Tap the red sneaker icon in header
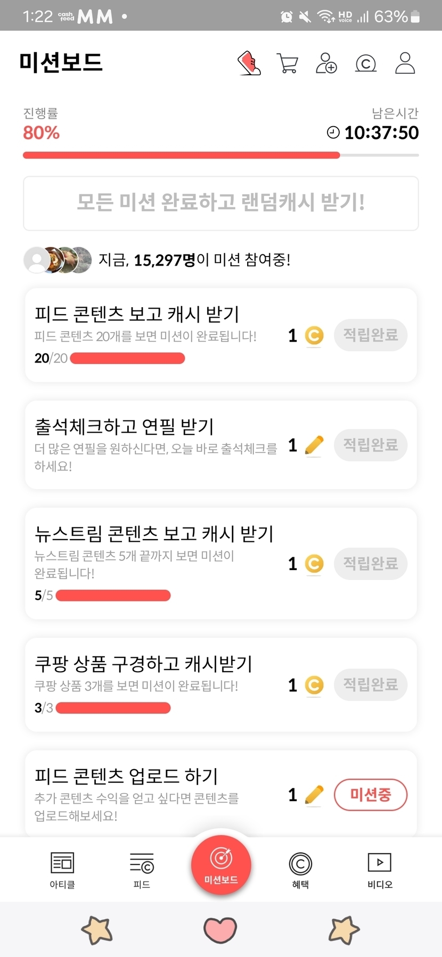The width and height of the screenshot is (442, 957). 249,63
